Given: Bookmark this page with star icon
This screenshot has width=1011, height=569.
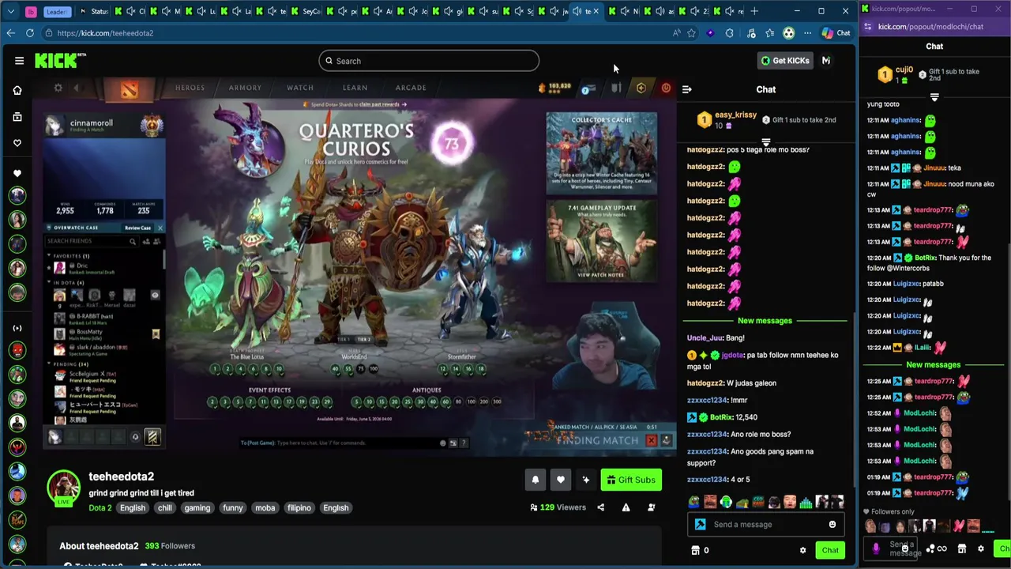Looking at the screenshot, I should pyautogui.click(x=691, y=33).
